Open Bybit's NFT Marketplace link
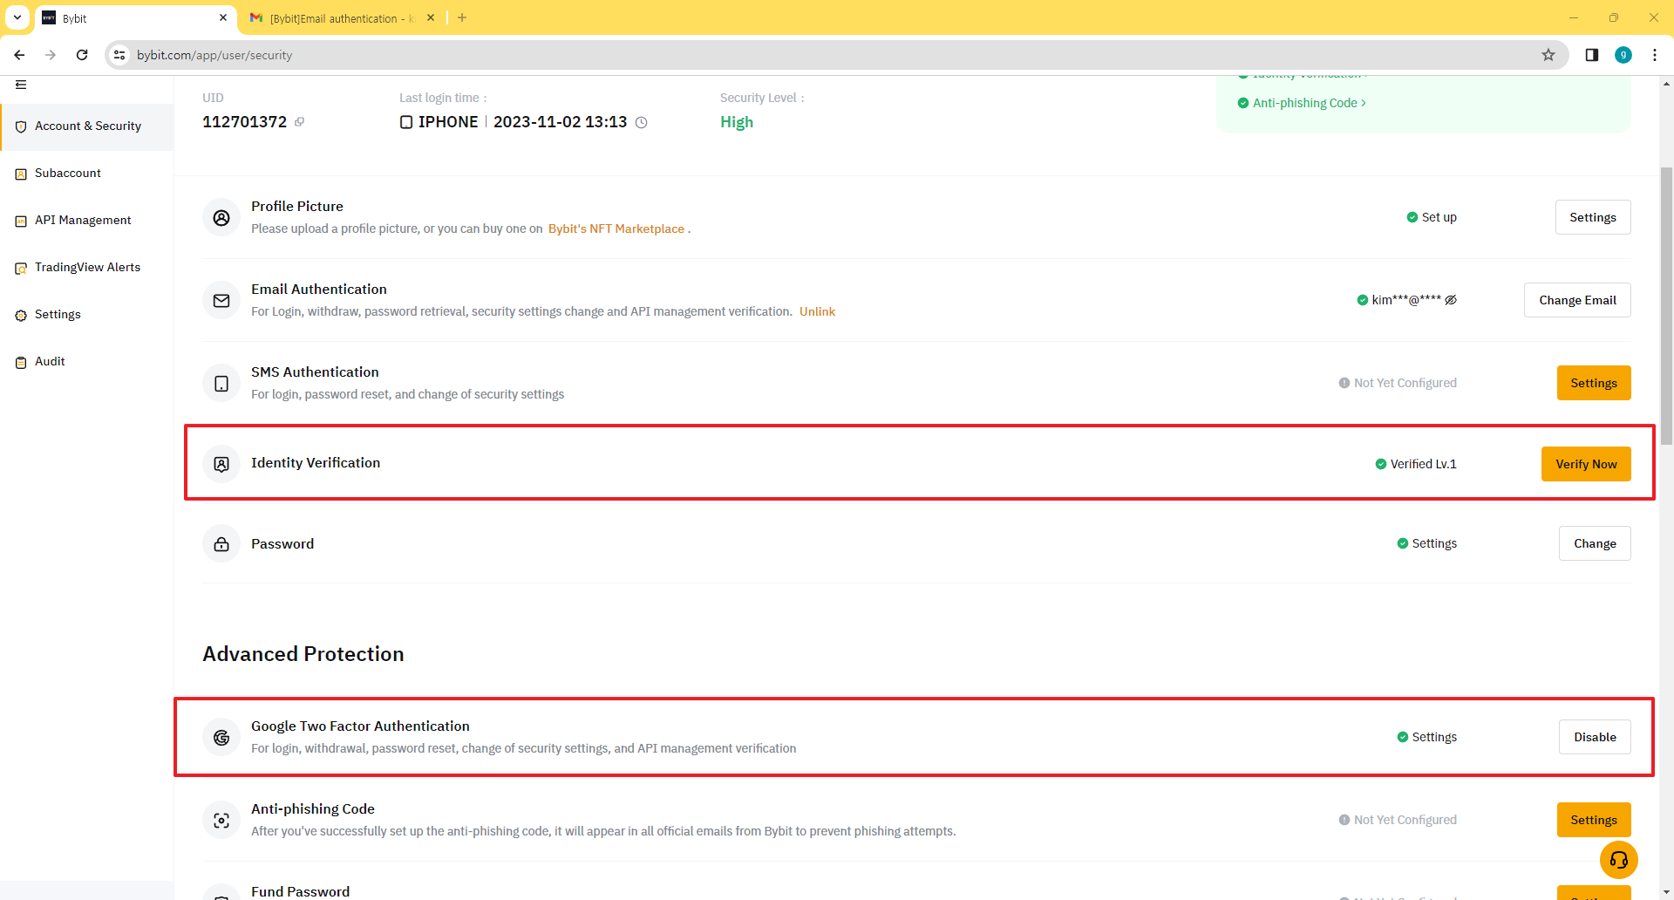Viewport: 1674px width, 900px height. [x=616, y=229]
